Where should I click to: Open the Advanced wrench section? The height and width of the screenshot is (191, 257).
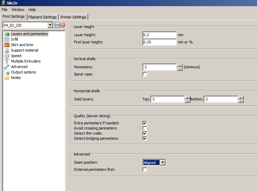[19, 67]
